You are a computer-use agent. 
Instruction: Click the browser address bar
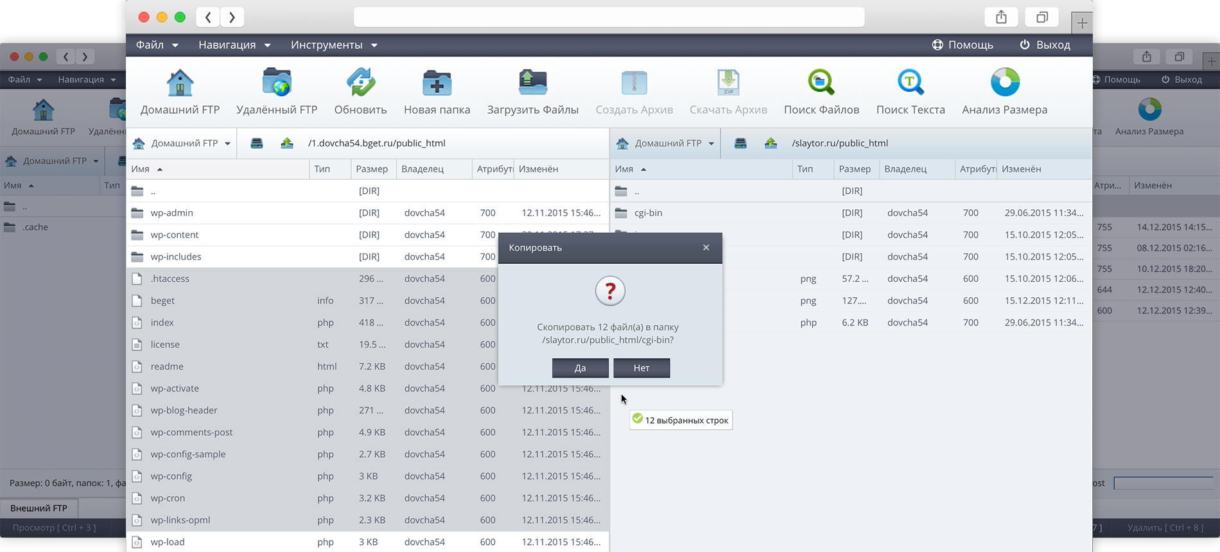609,17
